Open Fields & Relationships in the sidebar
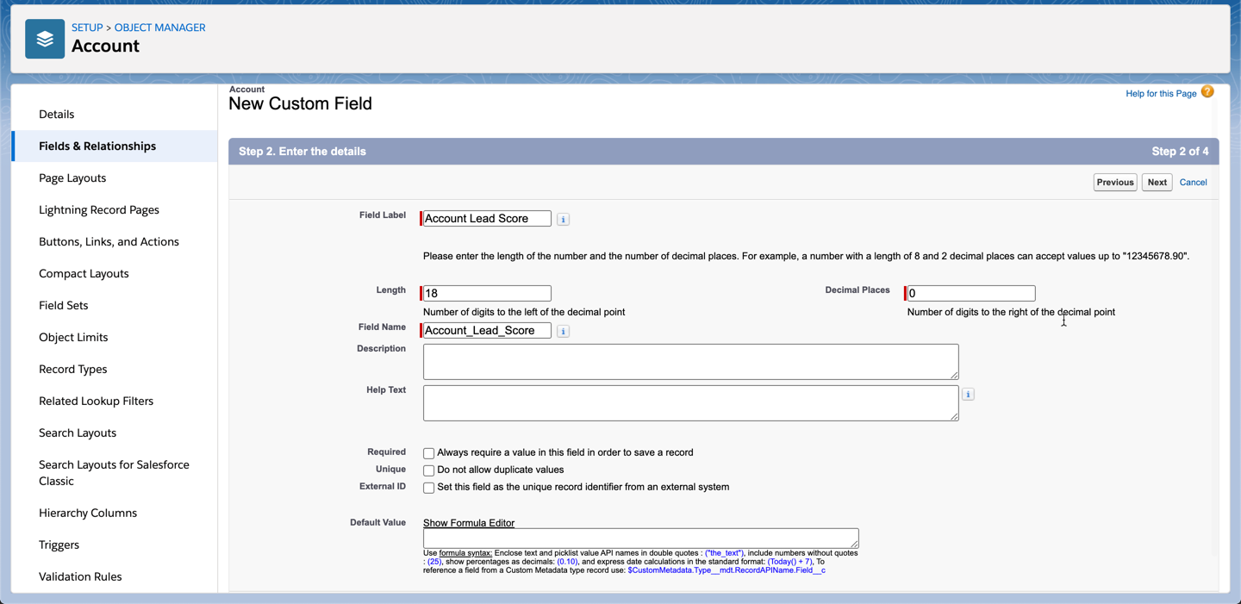 coord(97,146)
